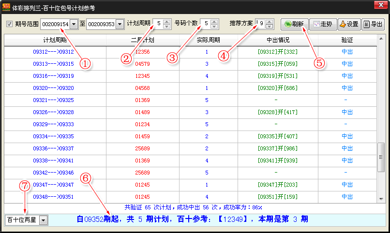
Task: Click result [09347]开[203]
Action: 278,185
